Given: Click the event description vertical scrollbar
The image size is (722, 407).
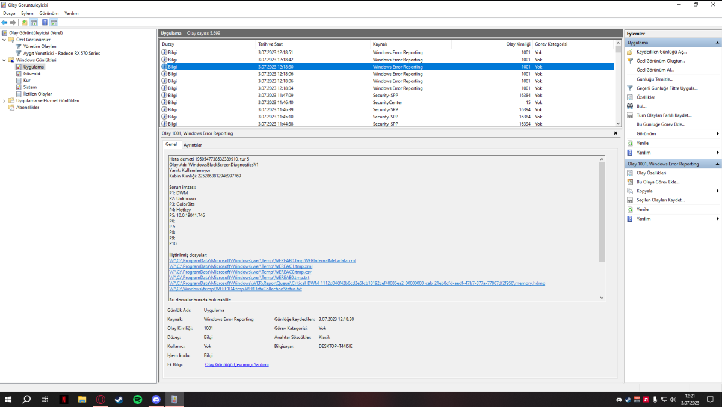Looking at the screenshot, I should pos(602,227).
